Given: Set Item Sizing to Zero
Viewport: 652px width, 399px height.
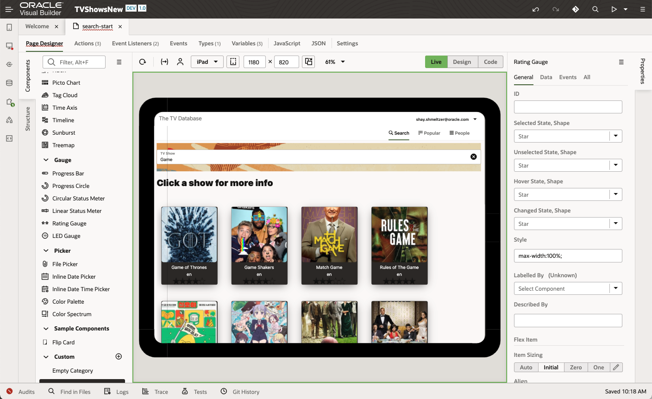Looking at the screenshot, I should pyautogui.click(x=576, y=367).
